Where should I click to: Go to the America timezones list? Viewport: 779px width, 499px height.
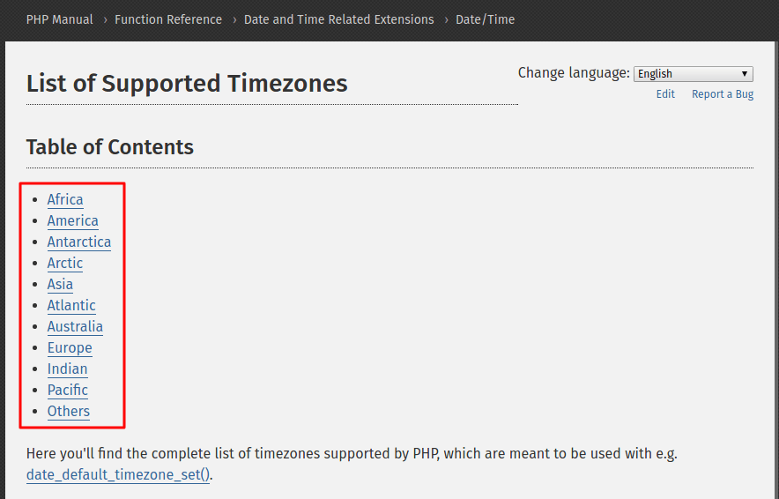(x=73, y=221)
